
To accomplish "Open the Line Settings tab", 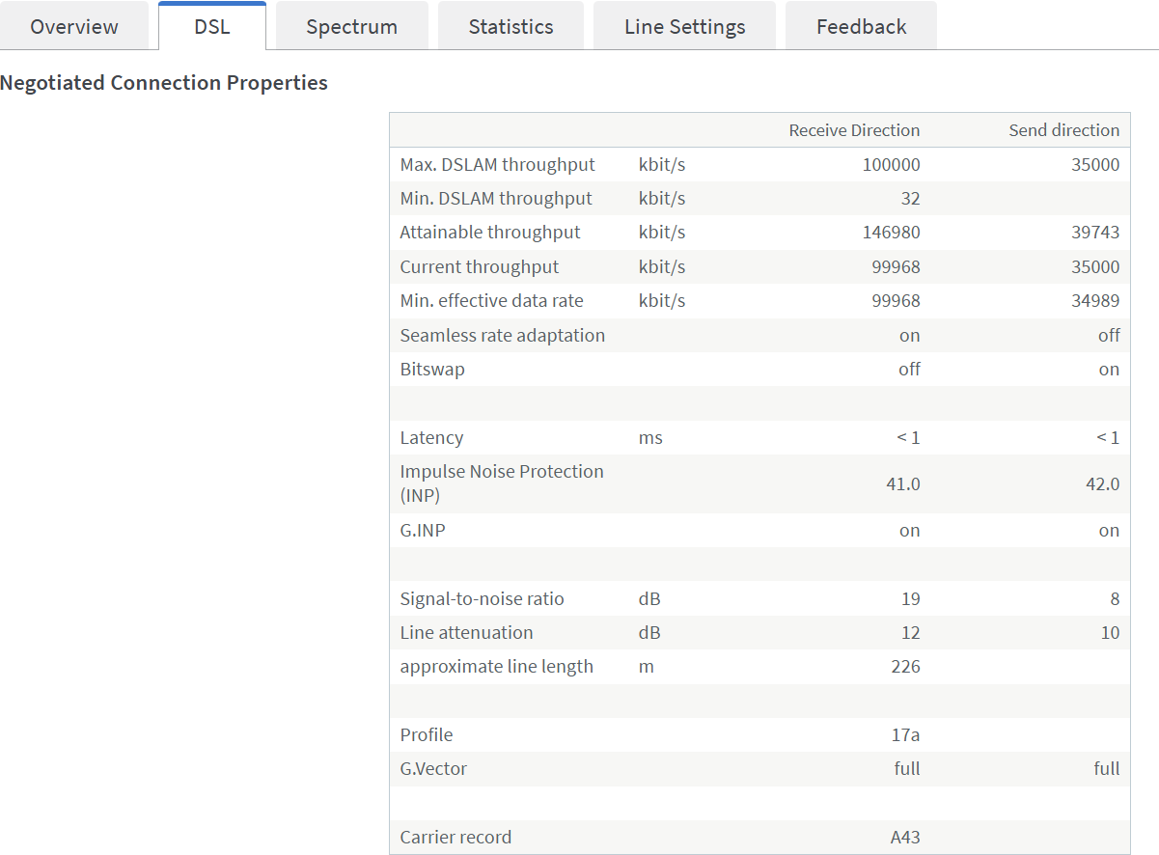I will pyautogui.click(x=684, y=26).
